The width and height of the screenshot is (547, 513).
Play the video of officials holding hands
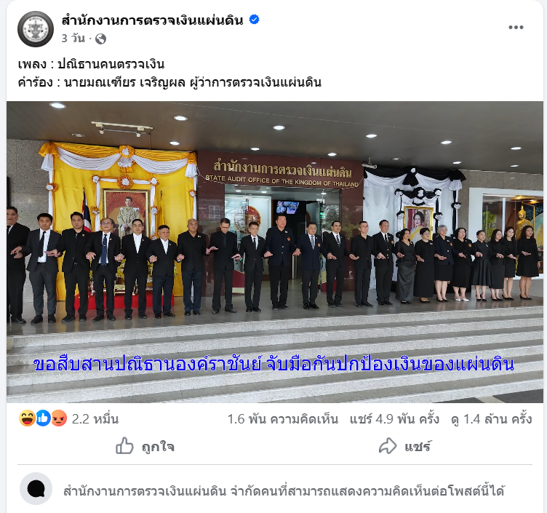(x=274, y=252)
